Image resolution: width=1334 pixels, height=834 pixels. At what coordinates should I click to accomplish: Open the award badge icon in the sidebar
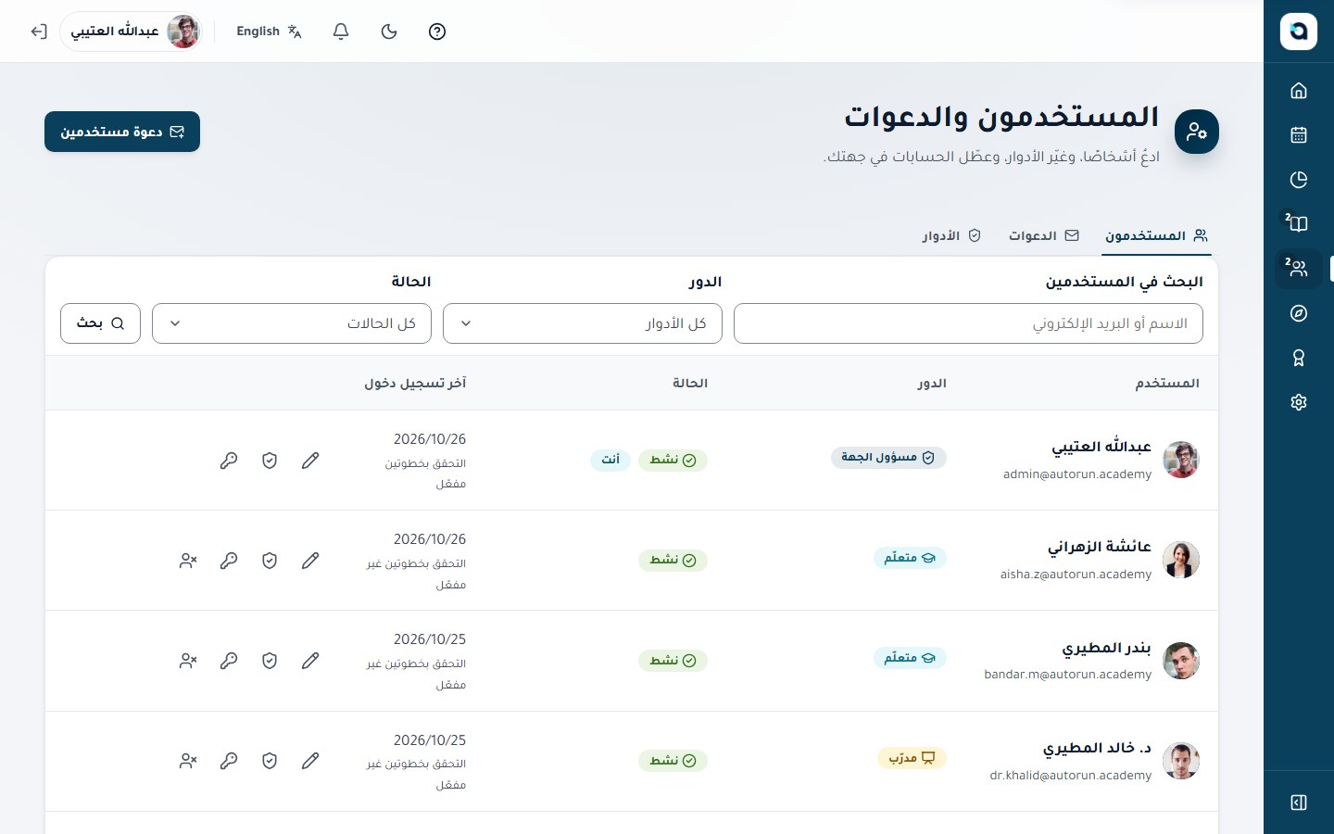click(1299, 358)
